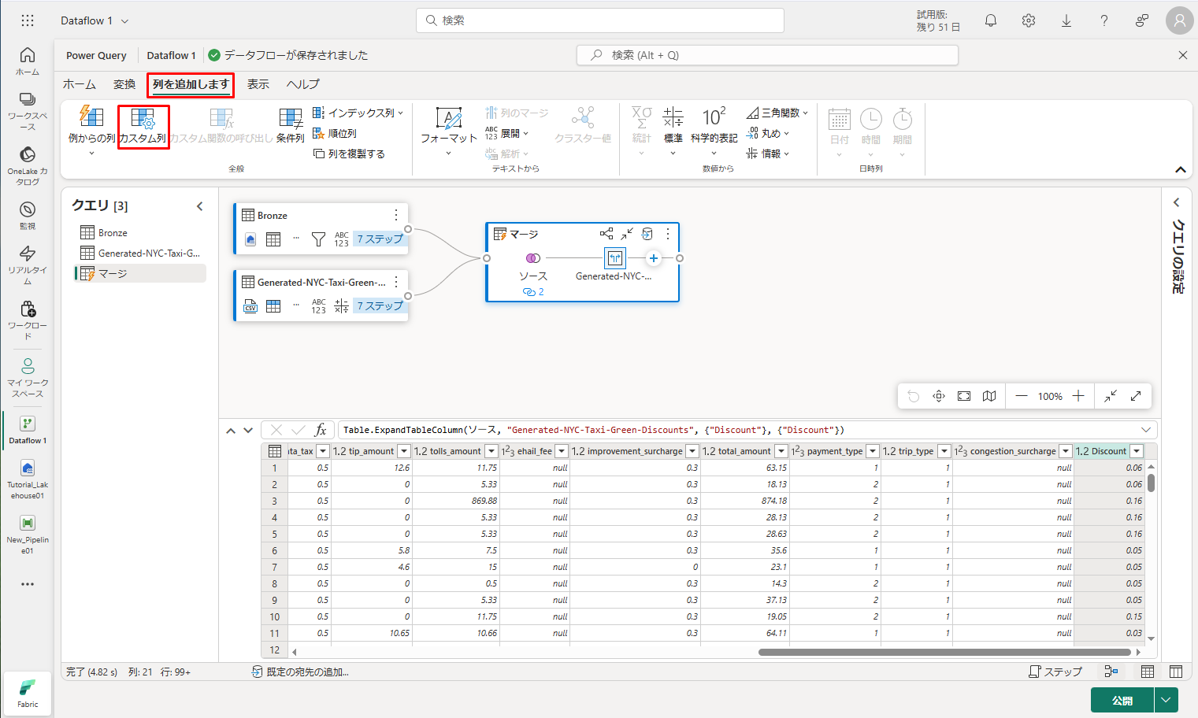This screenshot has width=1198, height=718.
Task: Toggle the mini-map in the diagram toolbar
Action: (989, 396)
